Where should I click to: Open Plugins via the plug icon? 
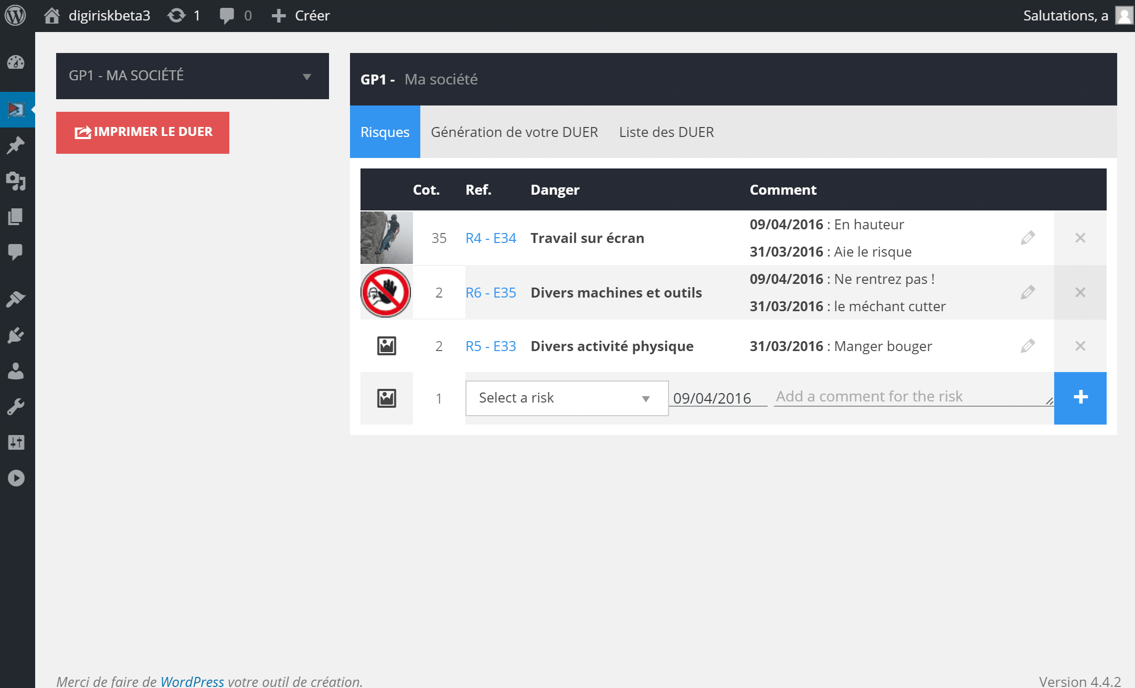[16, 335]
